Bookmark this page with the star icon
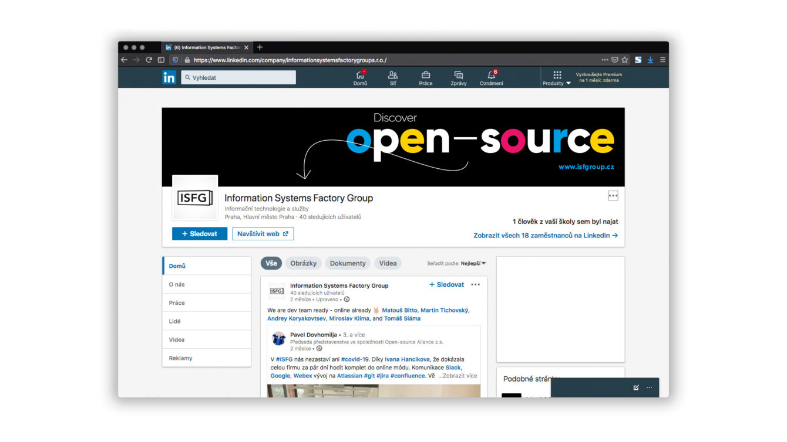This screenshot has height=442, width=787. (x=625, y=60)
